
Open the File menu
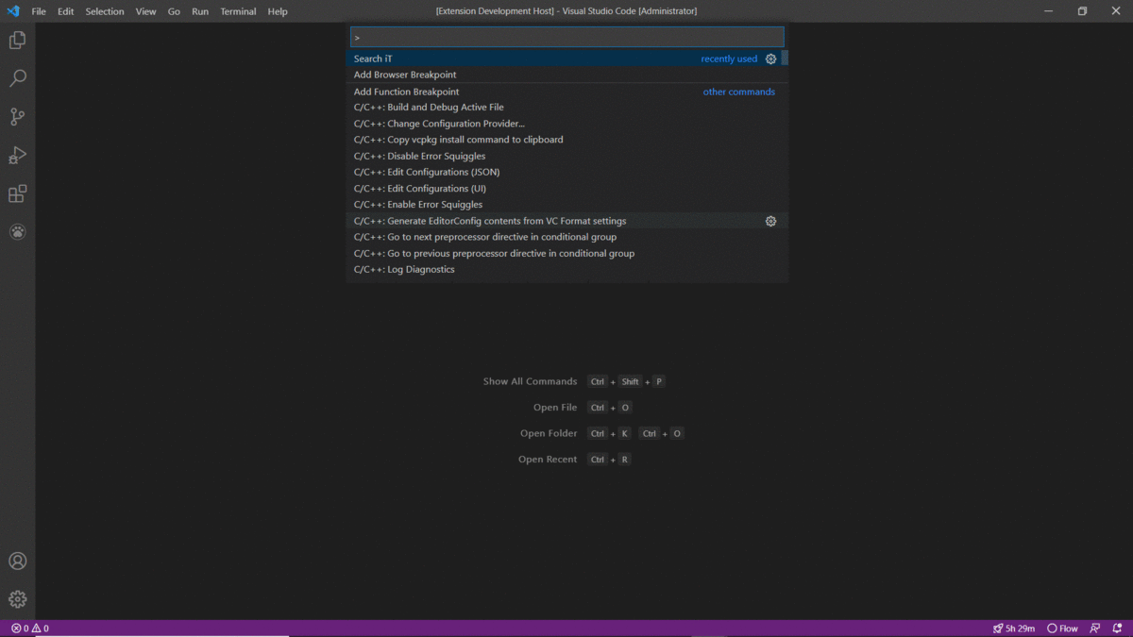[39, 11]
